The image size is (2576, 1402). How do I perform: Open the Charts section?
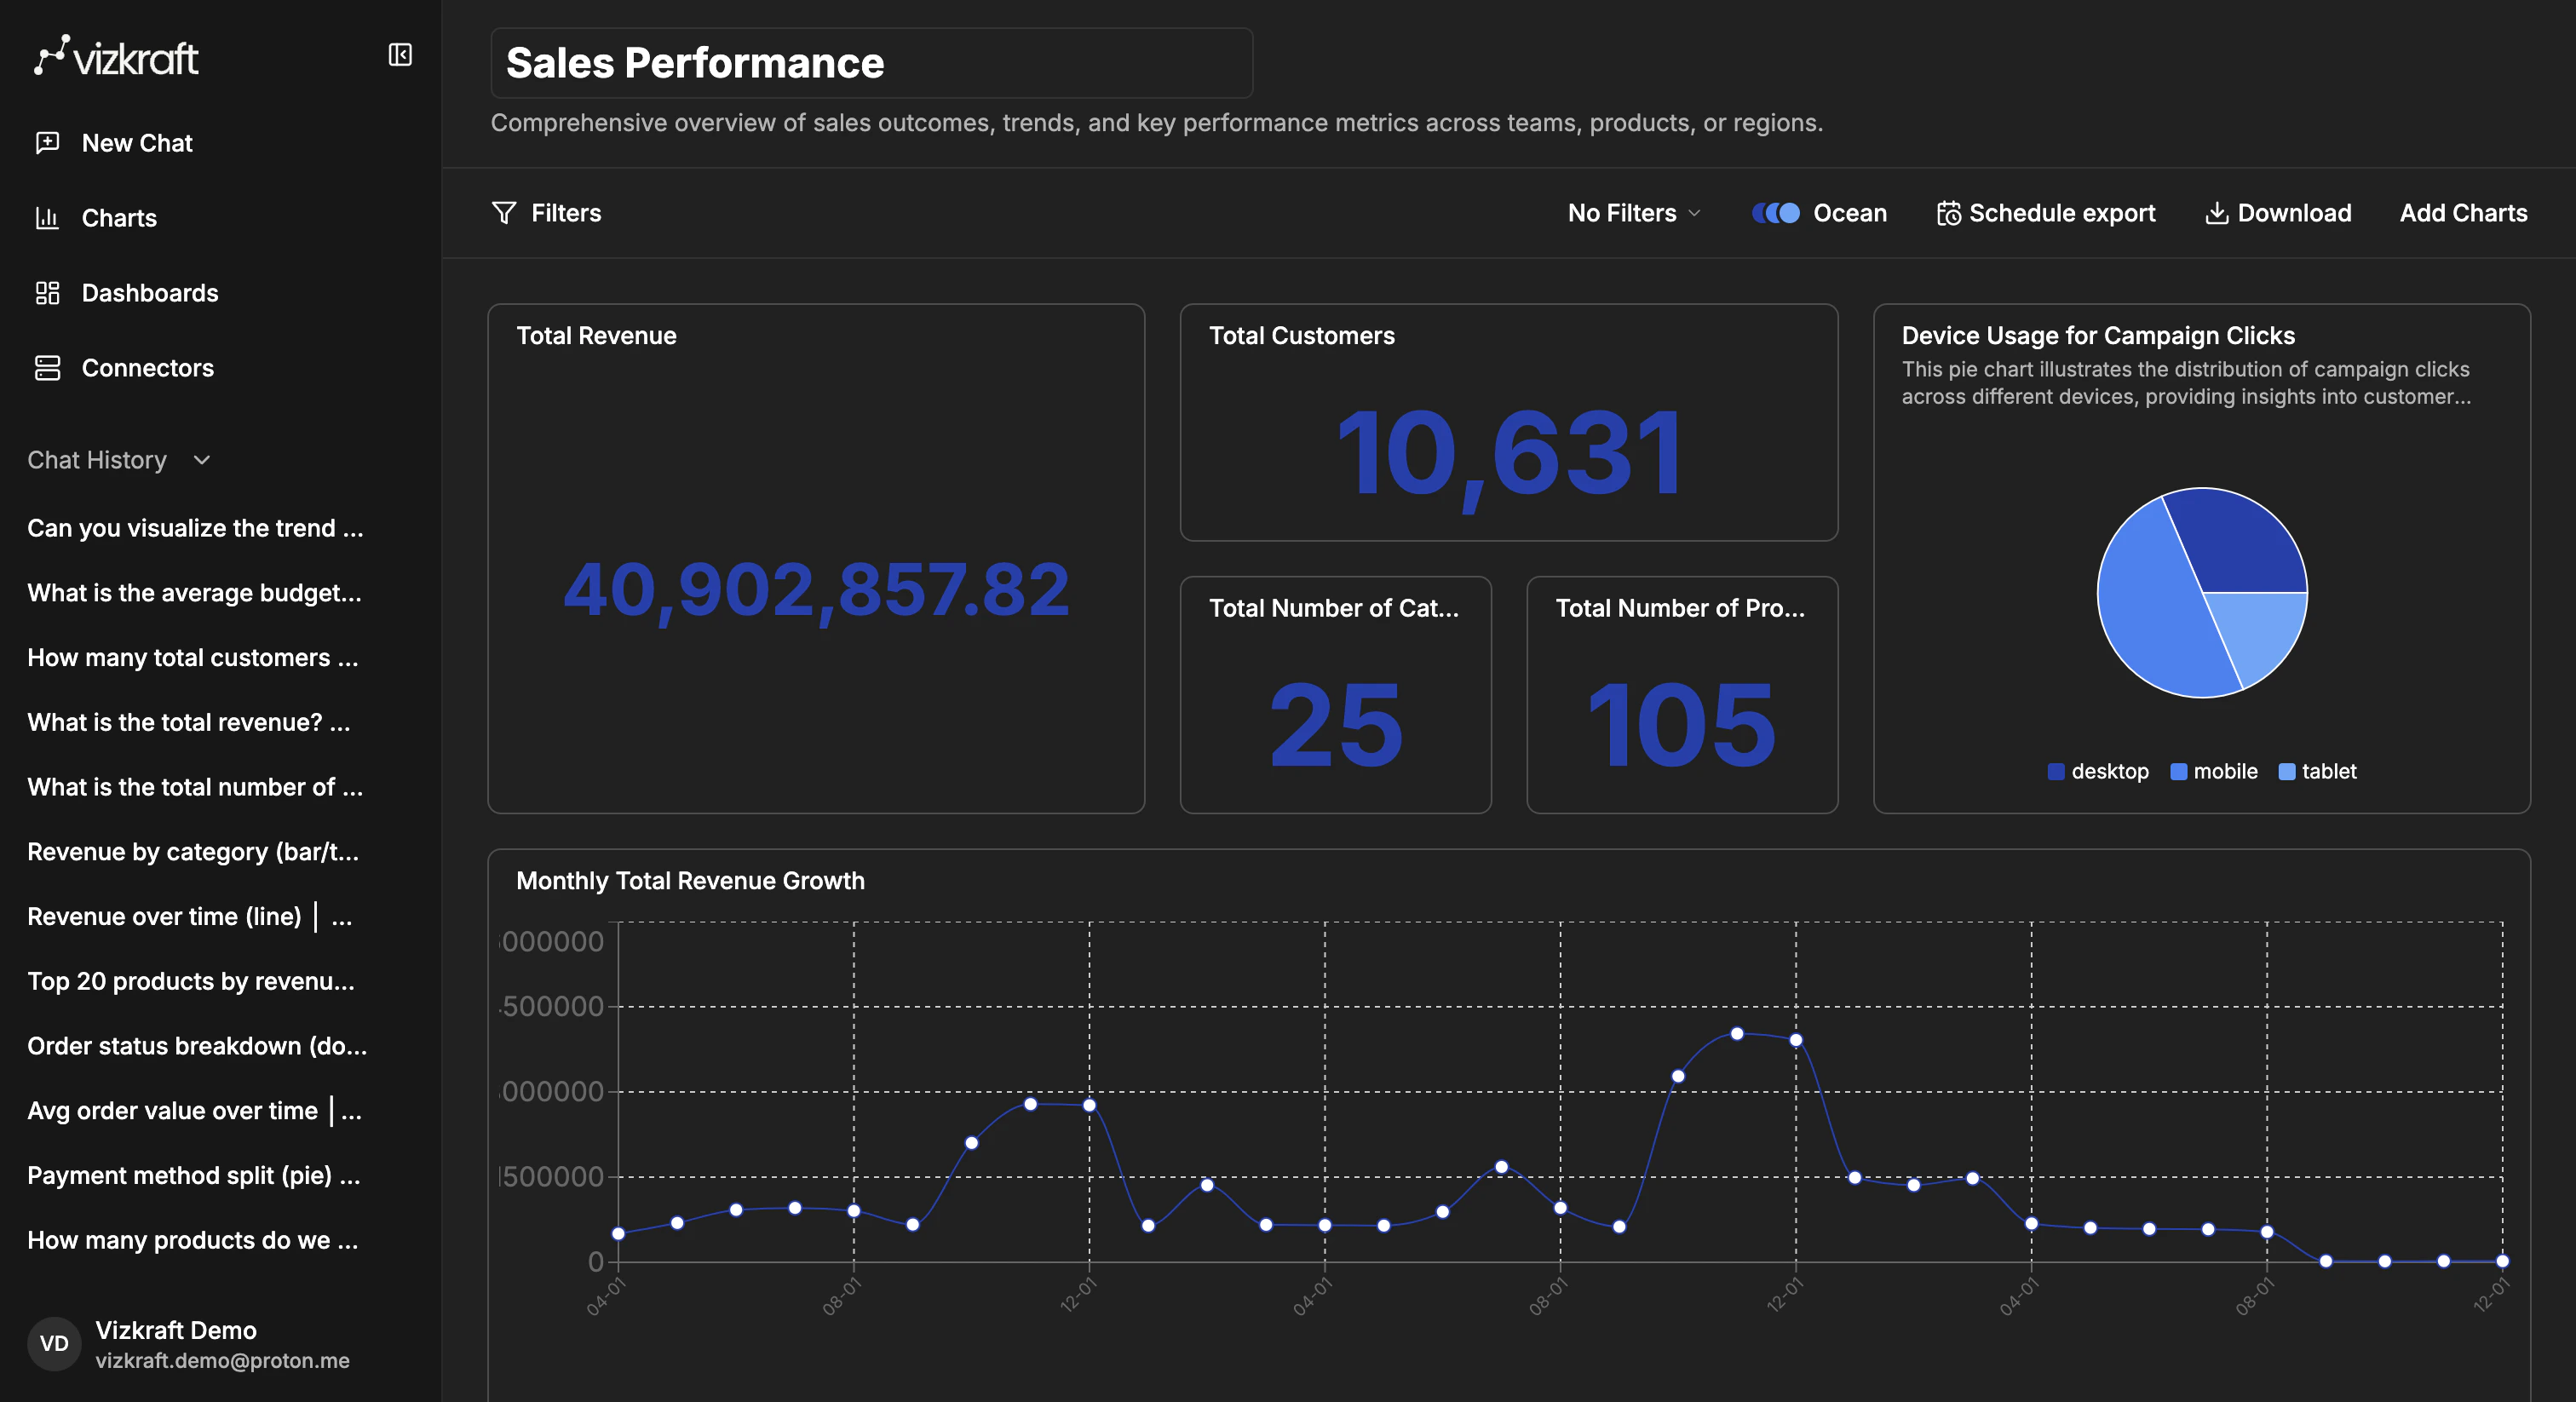[x=119, y=218]
